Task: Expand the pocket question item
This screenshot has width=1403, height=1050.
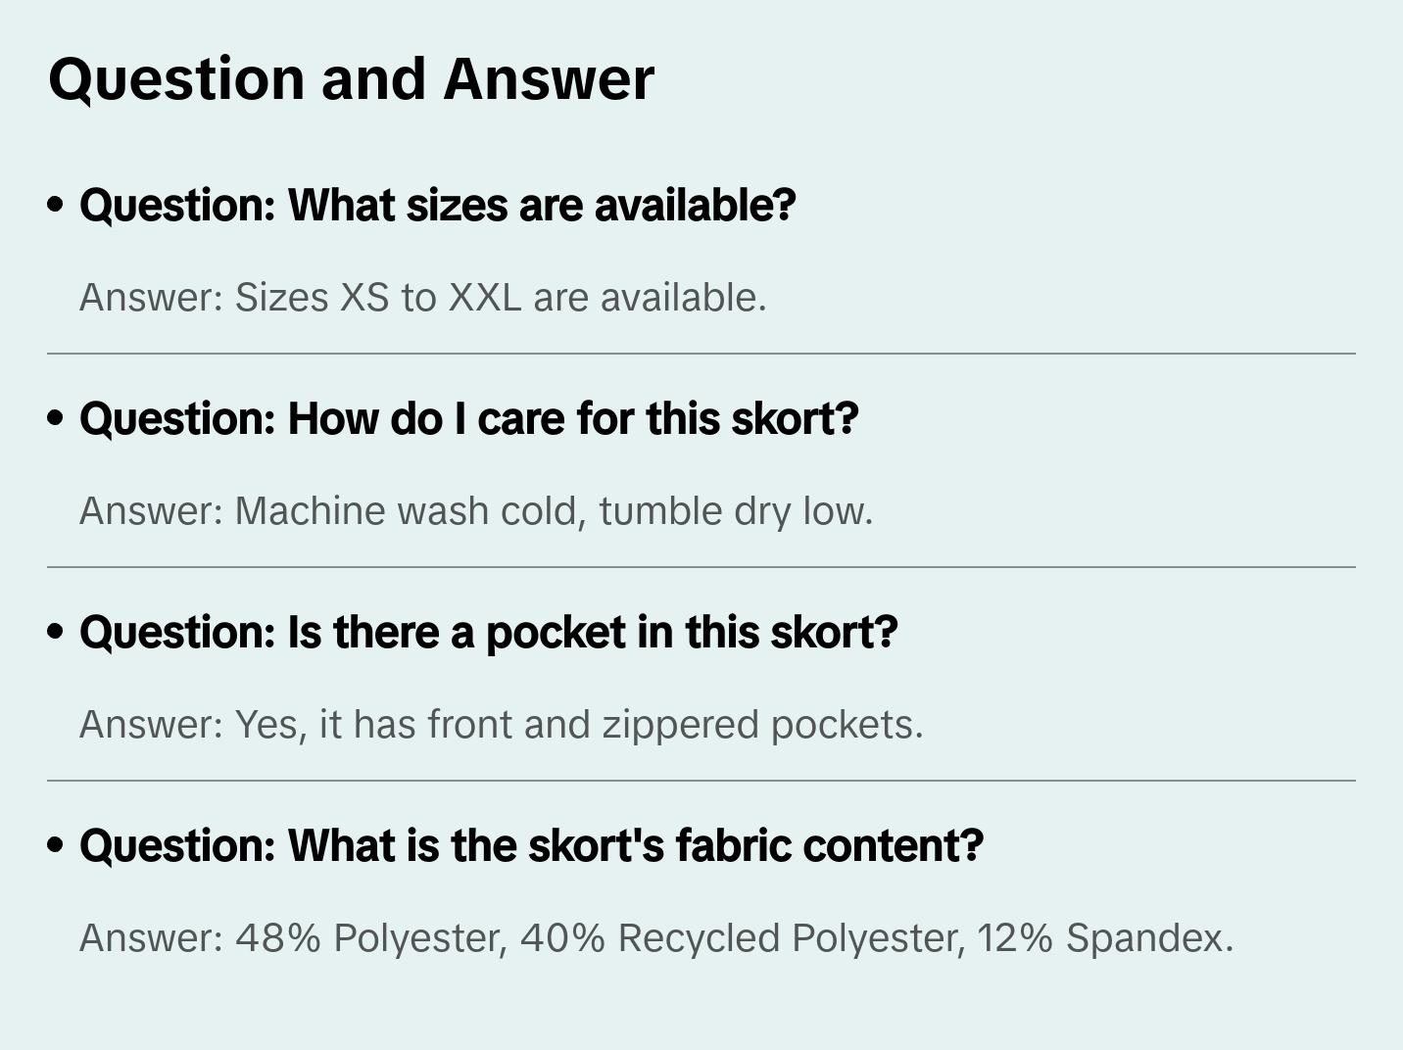Action: click(x=488, y=633)
